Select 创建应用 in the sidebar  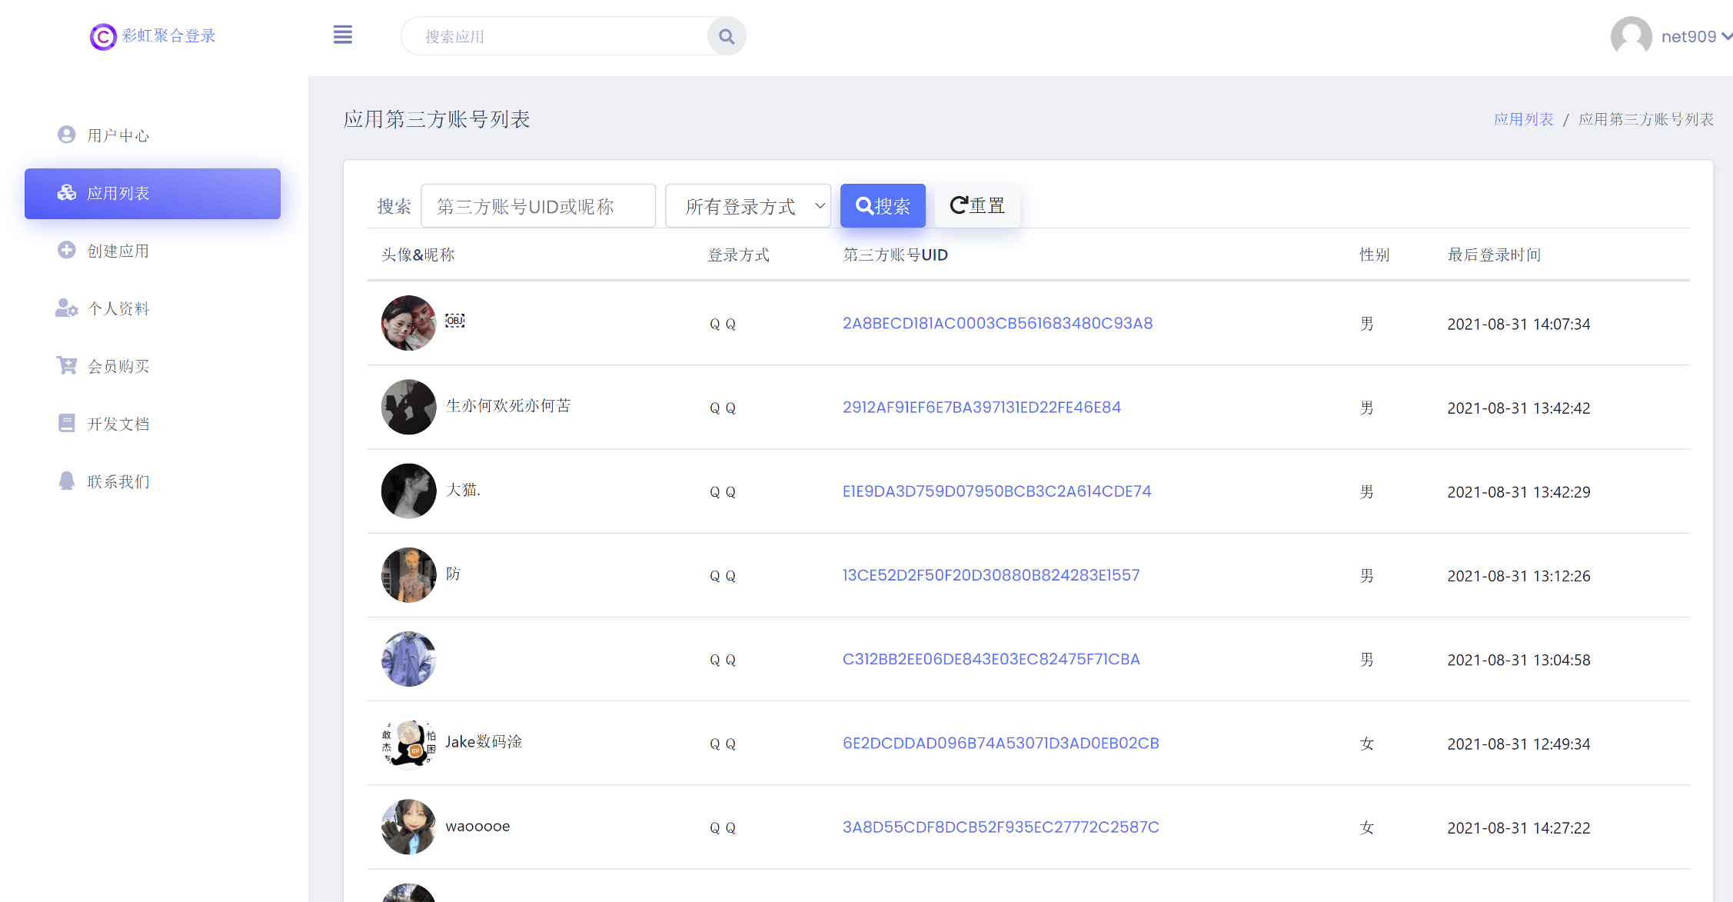(x=118, y=251)
